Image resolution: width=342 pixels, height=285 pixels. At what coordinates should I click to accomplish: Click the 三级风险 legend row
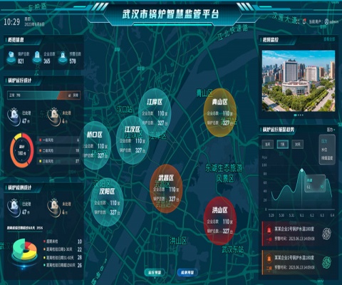pyautogui.click(x=58, y=161)
